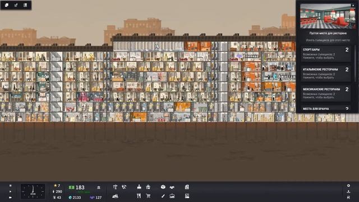The height and width of the screenshot is (202, 359).
Task: Open the contracts document icon
Action: 187,187
